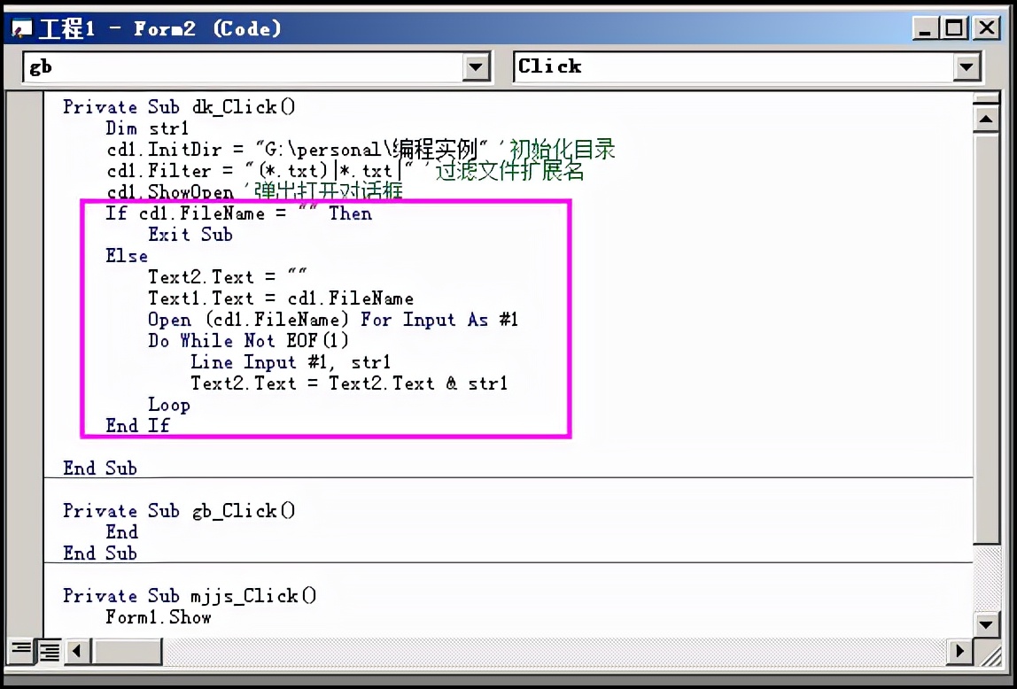Click the line 'Private Sub dk_Click()'
This screenshot has width=1017, height=689.
point(179,107)
